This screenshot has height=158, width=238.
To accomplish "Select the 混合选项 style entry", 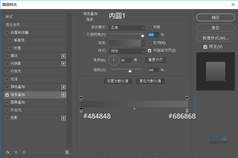I will (x=35, y=25).
